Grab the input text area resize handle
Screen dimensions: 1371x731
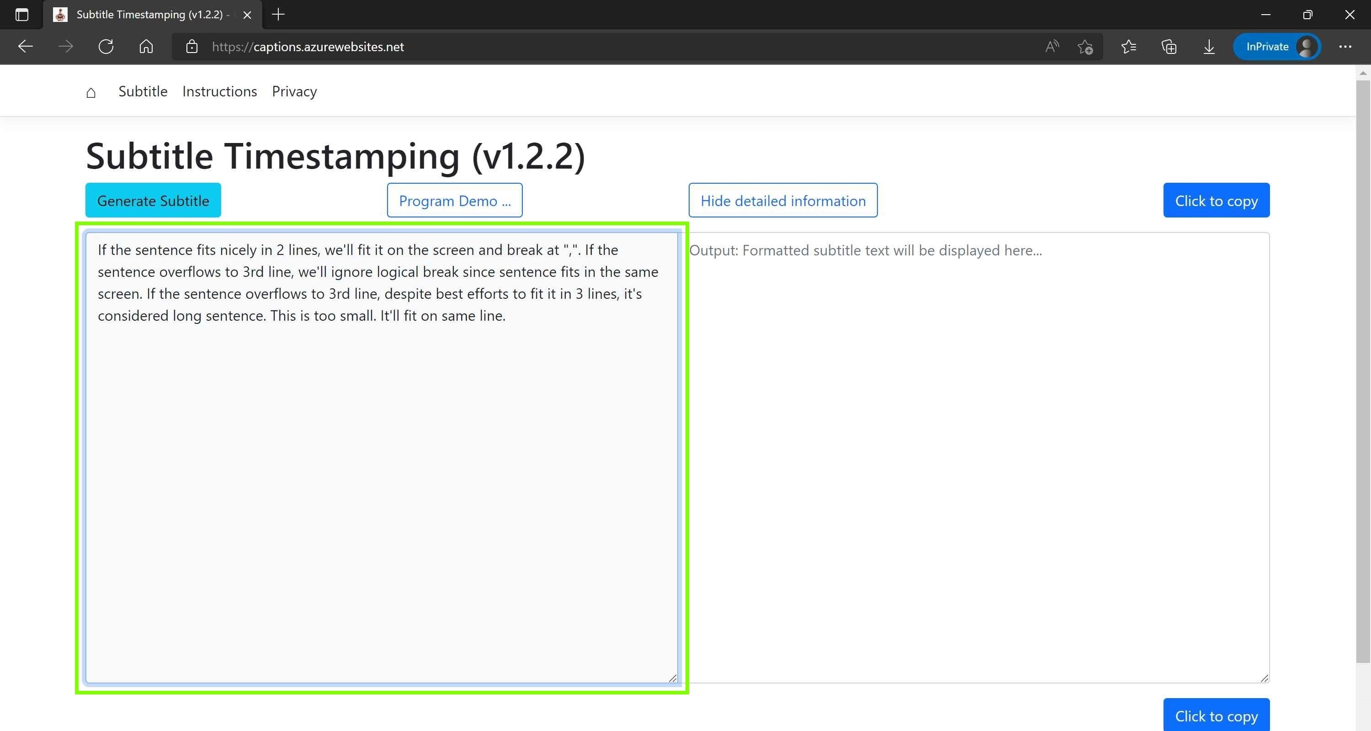tap(673, 678)
